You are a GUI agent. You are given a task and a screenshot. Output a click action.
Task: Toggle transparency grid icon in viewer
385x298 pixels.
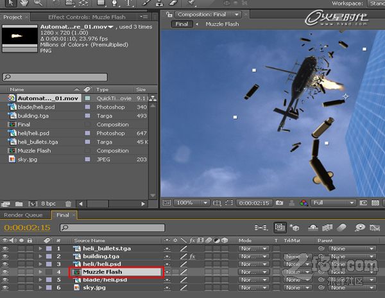pos(375,203)
